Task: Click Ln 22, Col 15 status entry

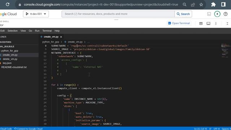Action: [201, 129]
